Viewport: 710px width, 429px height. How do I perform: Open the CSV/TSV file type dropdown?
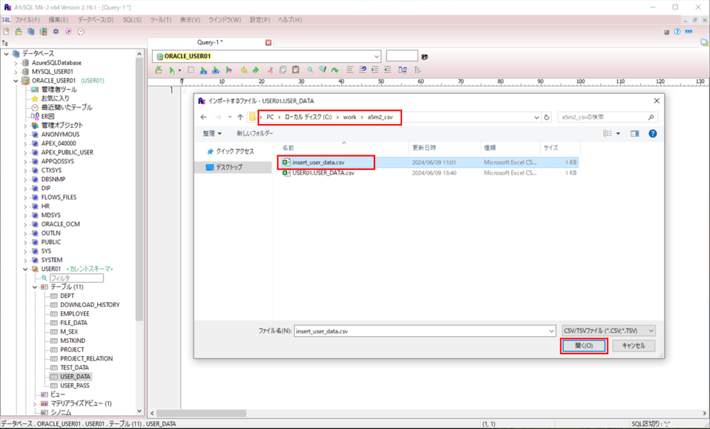coord(608,331)
